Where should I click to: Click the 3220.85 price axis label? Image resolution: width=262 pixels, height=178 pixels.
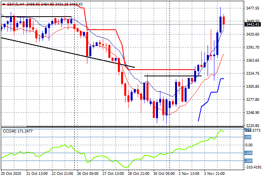(252, 125)
